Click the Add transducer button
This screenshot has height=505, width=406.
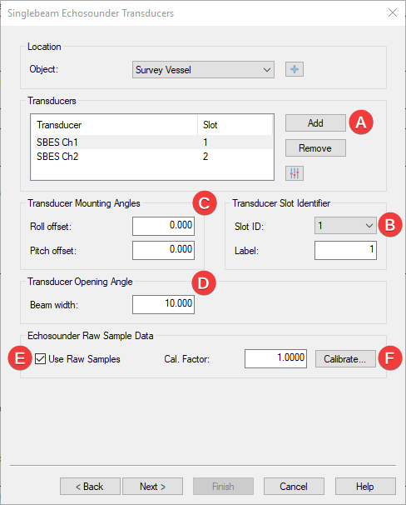pyautogui.click(x=315, y=123)
